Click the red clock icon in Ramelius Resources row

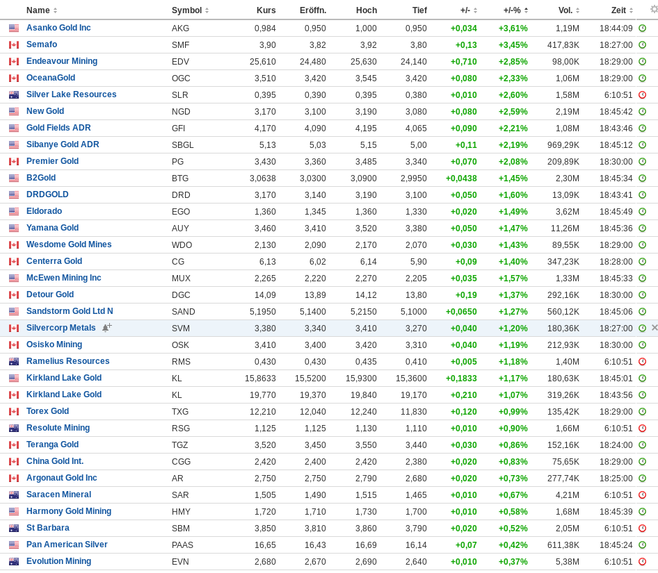642,362
